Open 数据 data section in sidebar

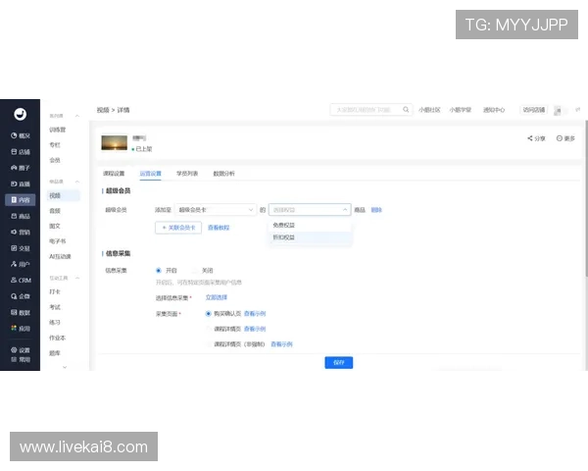click(x=20, y=312)
